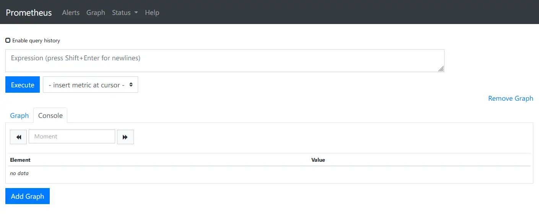539x214 pixels.
Task: Click the Add Graph button
Action: coord(28,196)
